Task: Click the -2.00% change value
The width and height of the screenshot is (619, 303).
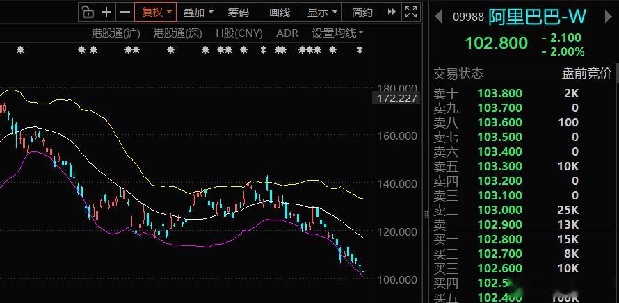Action: (x=563, y=51)
